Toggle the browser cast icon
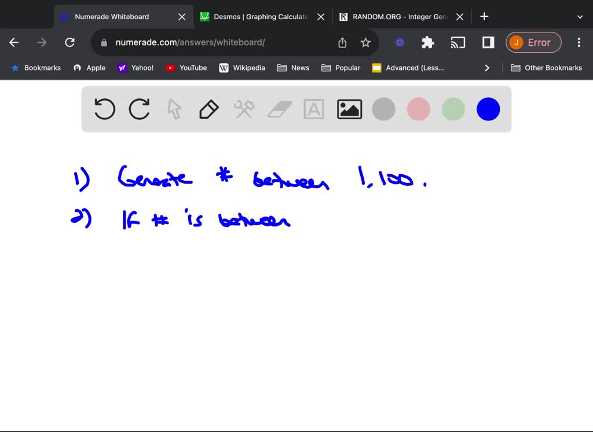Screen dimensions: 593x432 click(459, 42)
